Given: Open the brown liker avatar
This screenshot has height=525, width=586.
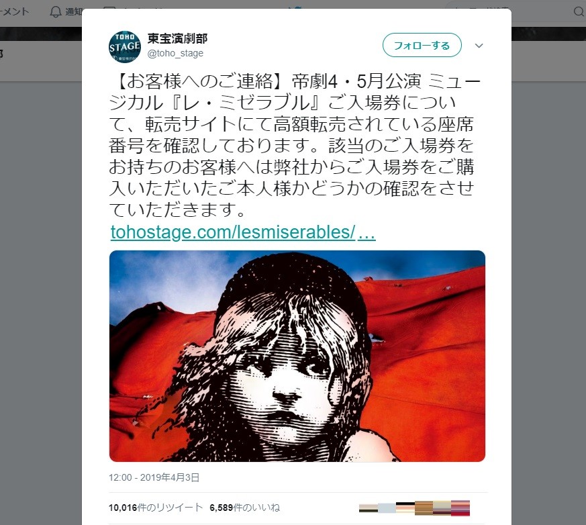Looking at the screenshot, I should [424, 508].
